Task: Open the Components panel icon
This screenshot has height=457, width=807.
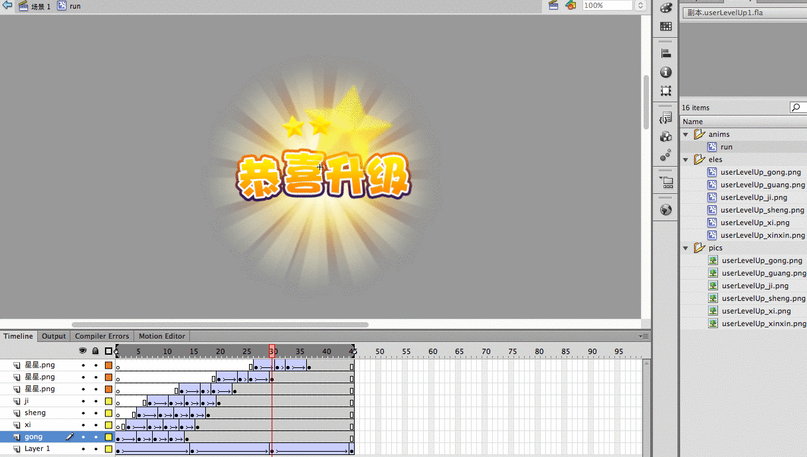Action: (x=666, y=137)
